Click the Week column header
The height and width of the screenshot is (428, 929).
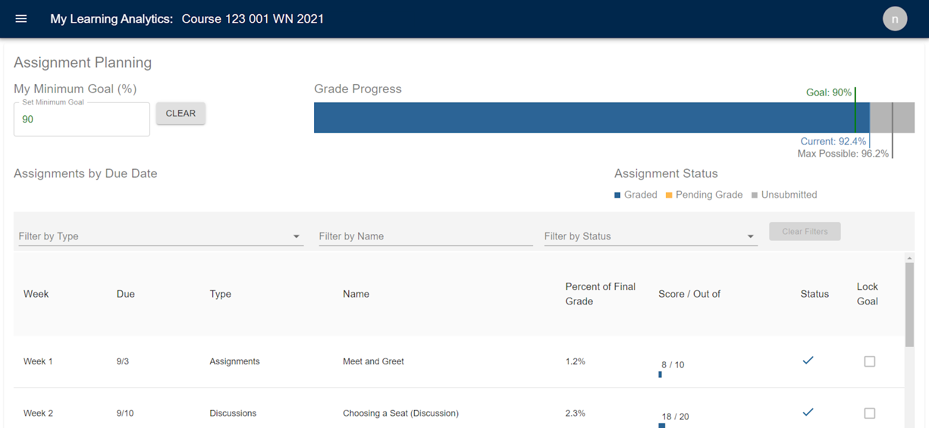click(x=36, y=294)
